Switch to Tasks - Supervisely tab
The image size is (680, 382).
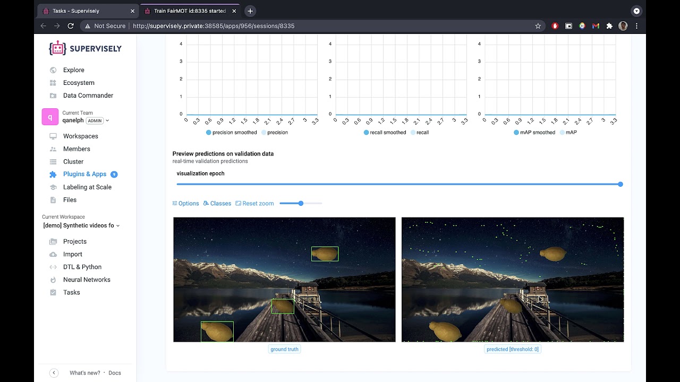tap(88, 11)
